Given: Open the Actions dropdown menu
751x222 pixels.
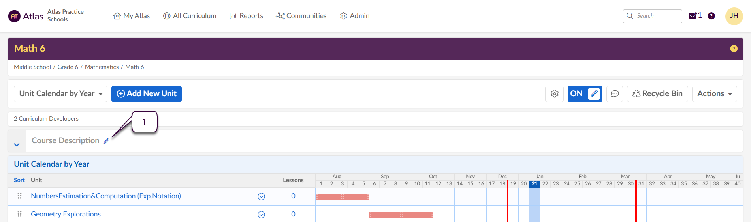Looking at the screenshot, I should click(x=714, y=94).
